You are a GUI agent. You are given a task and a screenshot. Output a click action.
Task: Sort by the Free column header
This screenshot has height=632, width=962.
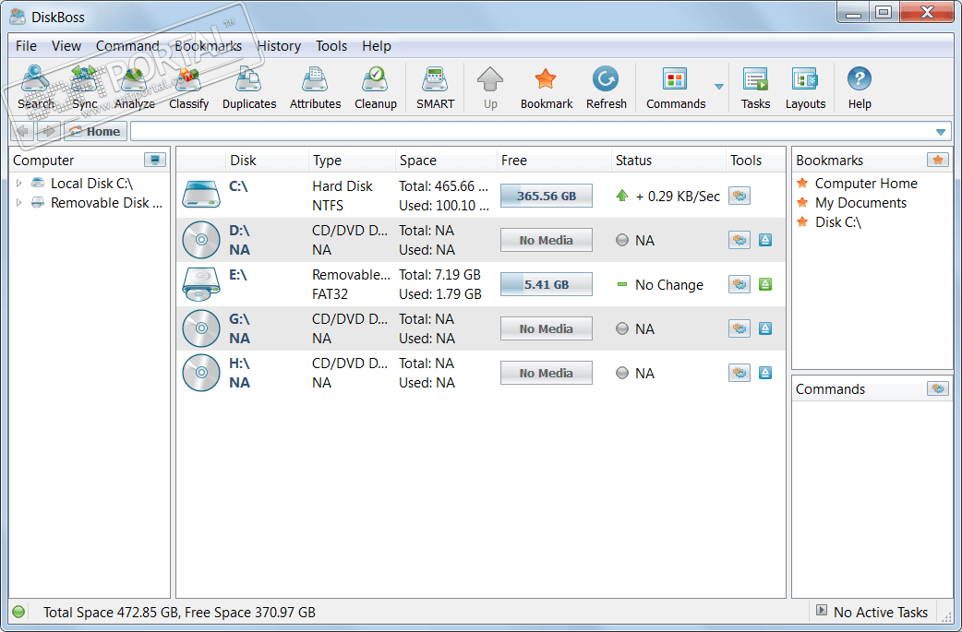pos(554,161)
